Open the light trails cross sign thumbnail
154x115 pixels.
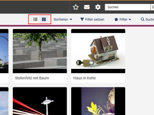(x=40, y=101)
